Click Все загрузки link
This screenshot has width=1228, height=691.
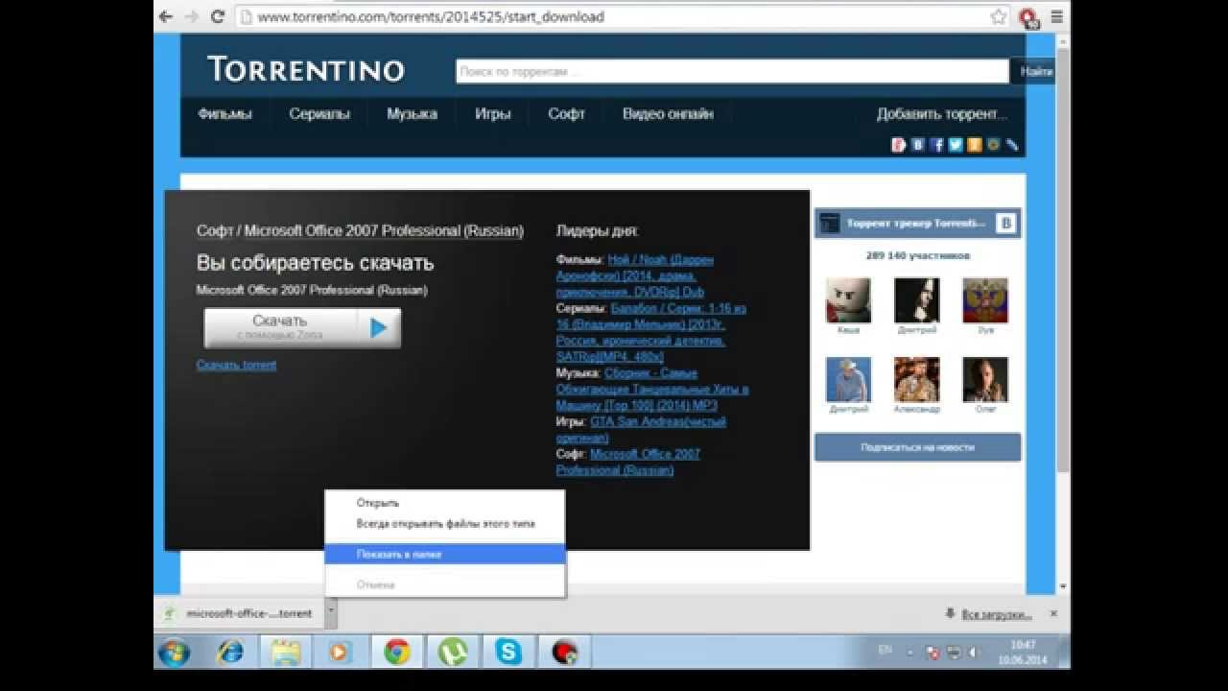click(x=997, y=614)
